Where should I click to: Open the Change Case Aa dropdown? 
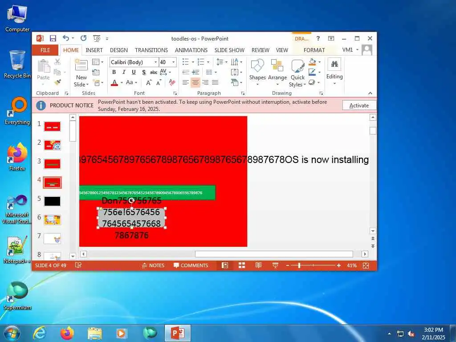tap(131, 82)
